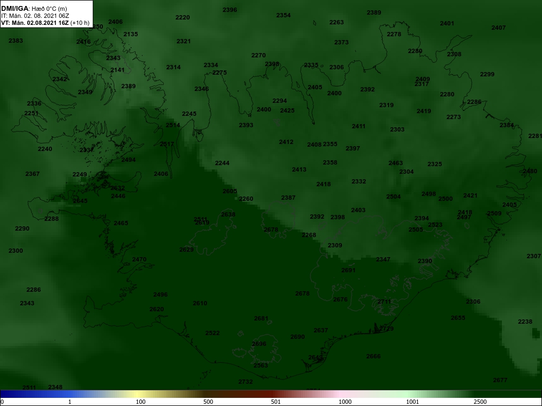
Task: Click the legend label "1001"
Action: [412, 402]
